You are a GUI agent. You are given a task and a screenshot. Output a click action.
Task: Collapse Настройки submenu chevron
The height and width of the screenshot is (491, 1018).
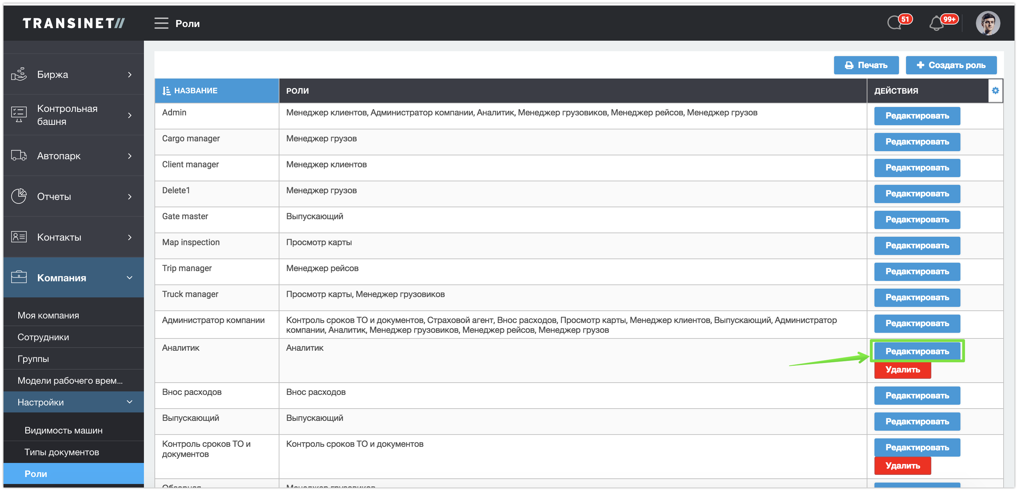point(130,402)
